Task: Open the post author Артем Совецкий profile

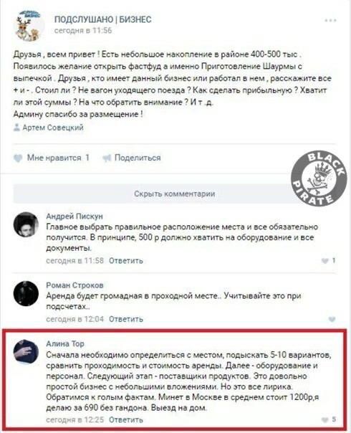Action: pos(53,128)
